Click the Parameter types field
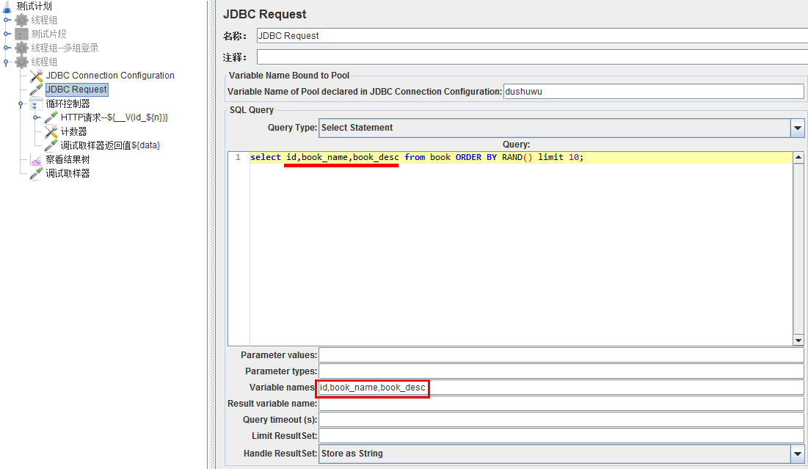 (x=561, y=371)
